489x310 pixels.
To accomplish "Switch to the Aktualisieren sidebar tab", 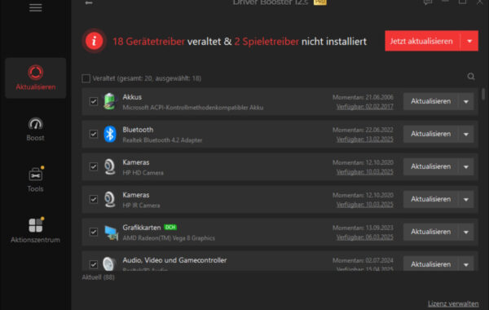I will (x=36, y=78).
